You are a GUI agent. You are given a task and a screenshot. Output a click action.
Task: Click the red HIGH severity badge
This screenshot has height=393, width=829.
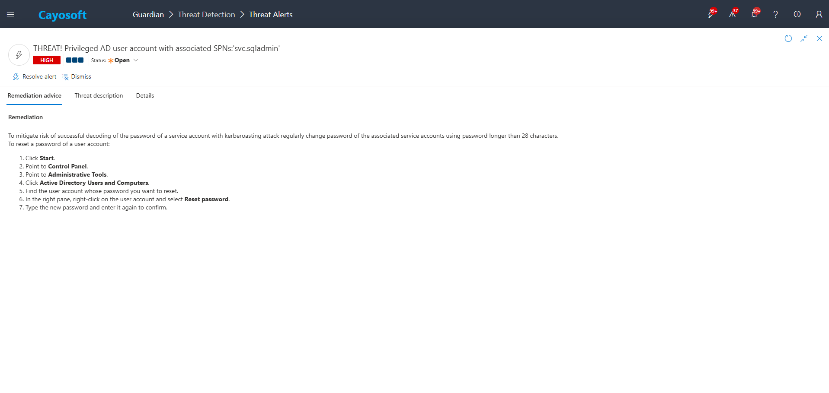47,60
